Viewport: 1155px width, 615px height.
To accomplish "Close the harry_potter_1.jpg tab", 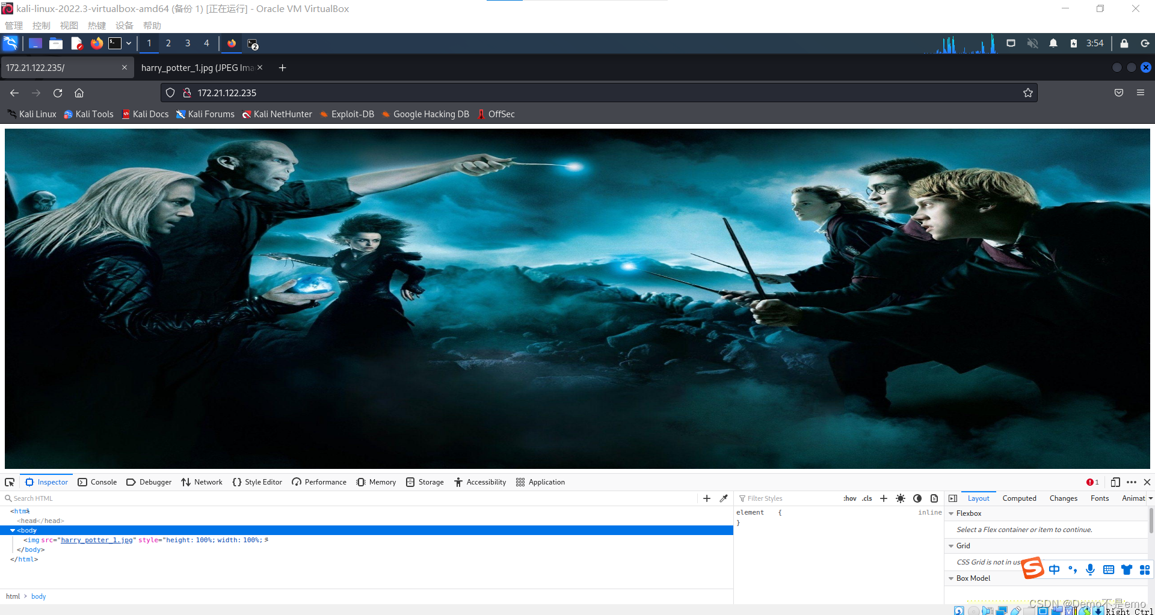I will tap(260, 67).
